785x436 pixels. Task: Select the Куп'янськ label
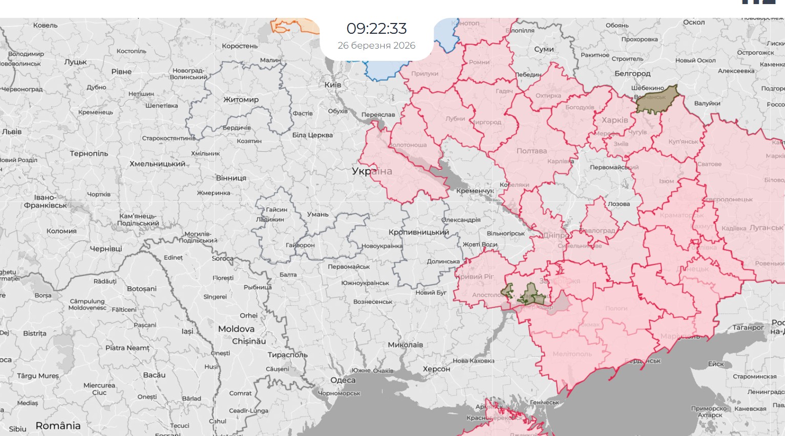click(x=683, y=142)
